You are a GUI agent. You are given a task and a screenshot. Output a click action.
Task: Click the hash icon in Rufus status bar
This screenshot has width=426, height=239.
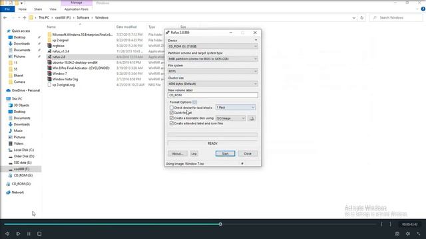tap(242, 164)
